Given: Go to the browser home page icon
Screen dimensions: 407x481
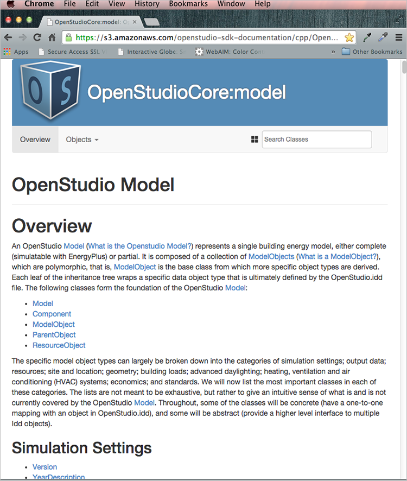Looking at the screenshot, I should pos(52,37).
